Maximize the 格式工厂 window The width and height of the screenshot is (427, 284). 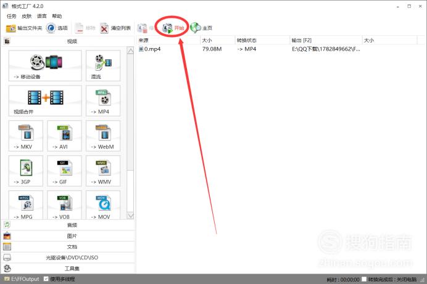409,6
